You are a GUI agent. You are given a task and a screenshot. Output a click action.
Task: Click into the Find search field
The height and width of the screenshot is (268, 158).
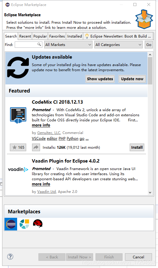pyautogui.click(x=28, y=44)
